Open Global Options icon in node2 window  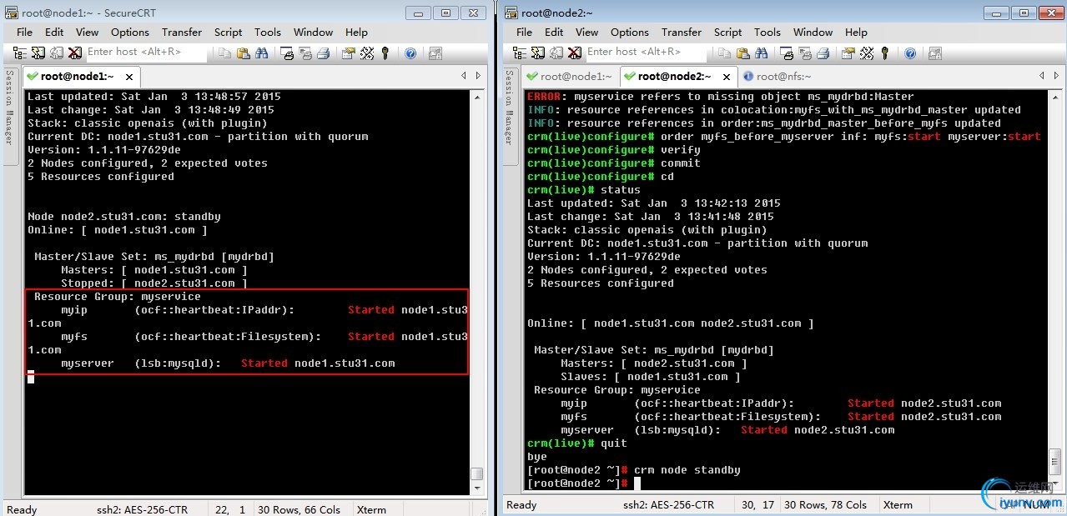coord(867,53)
